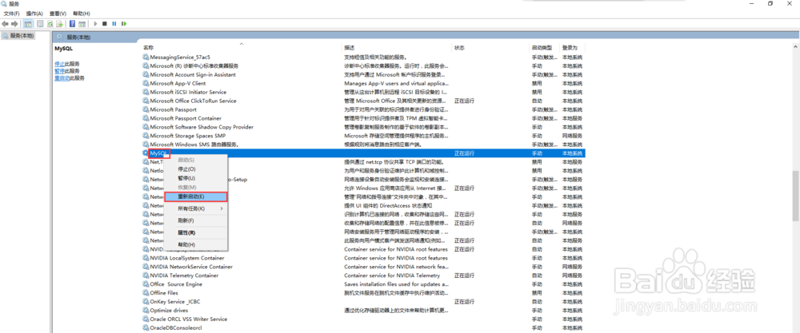
Task: Open the 操作(A) menu
Action: [34, 14]
